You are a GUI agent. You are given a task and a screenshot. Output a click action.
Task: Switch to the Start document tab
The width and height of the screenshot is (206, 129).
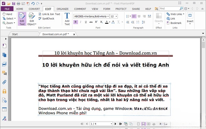tap(15, 34)
